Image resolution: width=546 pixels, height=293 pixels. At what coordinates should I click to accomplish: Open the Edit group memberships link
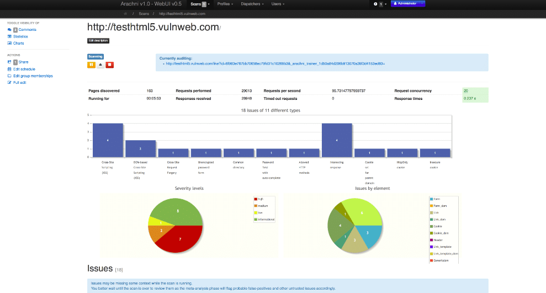33,76
